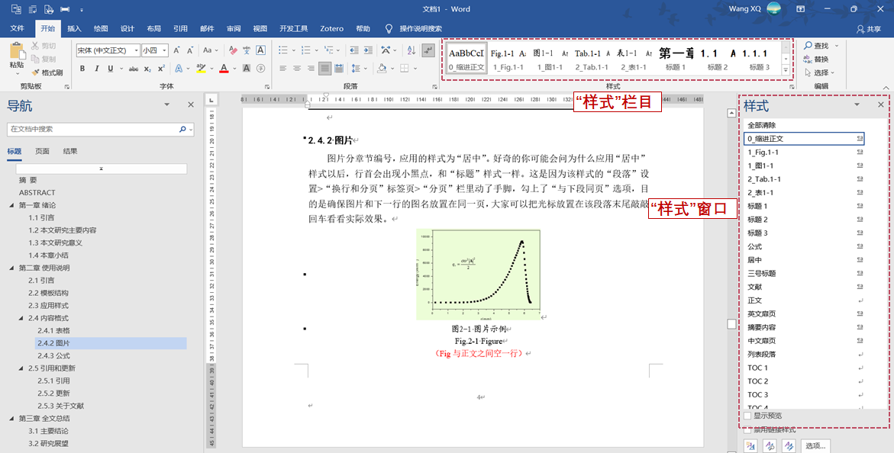Switch to the 页面 tab in navigation pane

tap(42, 151)
